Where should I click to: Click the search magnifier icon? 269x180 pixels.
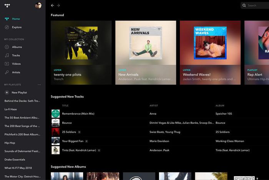click(244, 5)
